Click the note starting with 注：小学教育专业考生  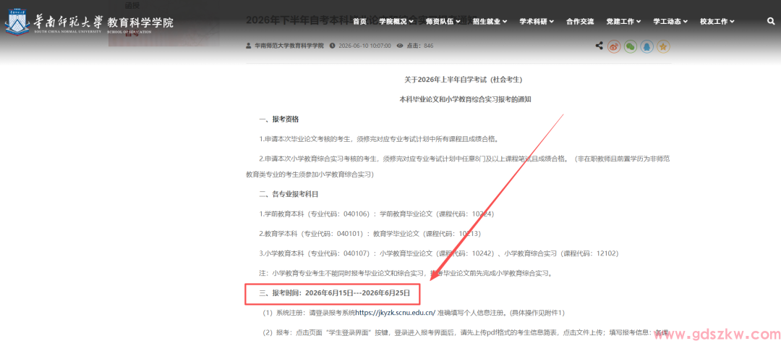click(x=405, y=273)
